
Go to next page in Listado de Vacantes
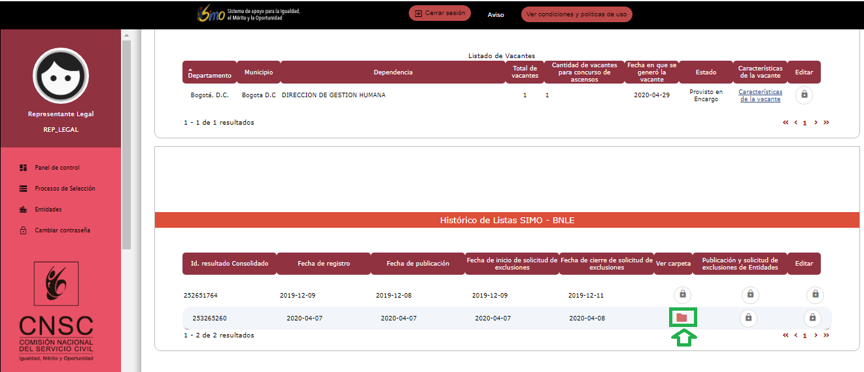click(816, 123)
